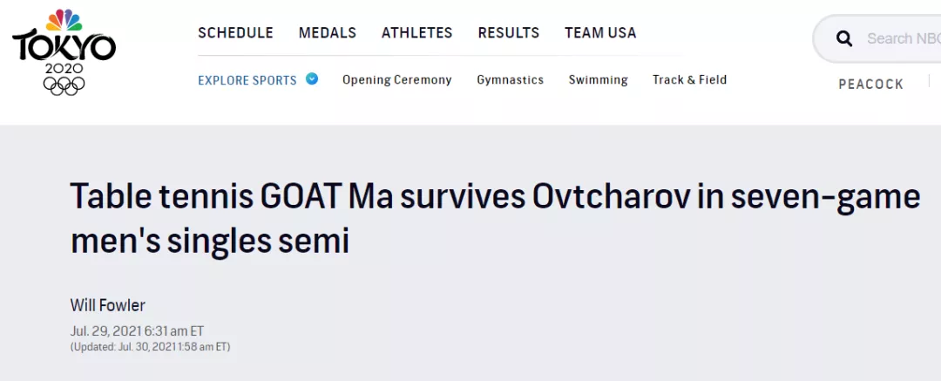941x381 pixels.
Task: Open the Opening Ceremony link
Action: click(397, 80)
